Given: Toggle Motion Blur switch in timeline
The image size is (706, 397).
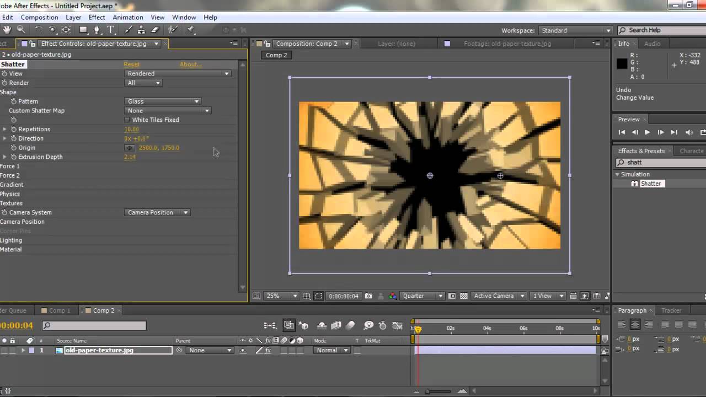Looking at the screenshot, I should click(x=351, y=326).
